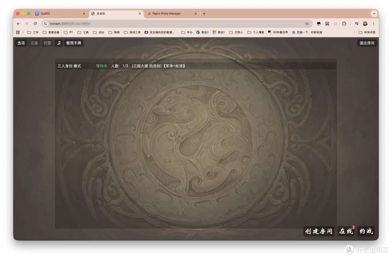Screen dimensions: 392x258
Task: Click the pink extension icon
Action: coord(336,24)
